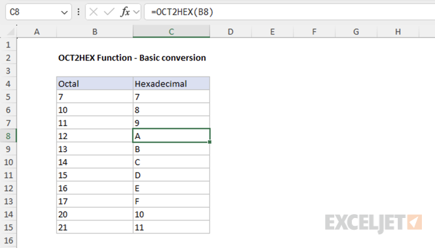Select the Hexadecimal cell showing B
This screenshot has height=248, width=435.
171,149
